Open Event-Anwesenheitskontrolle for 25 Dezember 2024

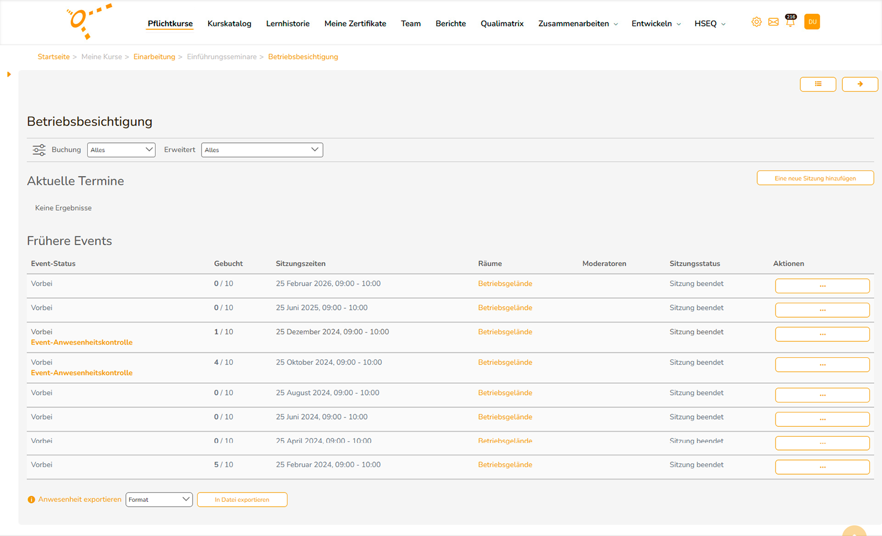point(82,342)
